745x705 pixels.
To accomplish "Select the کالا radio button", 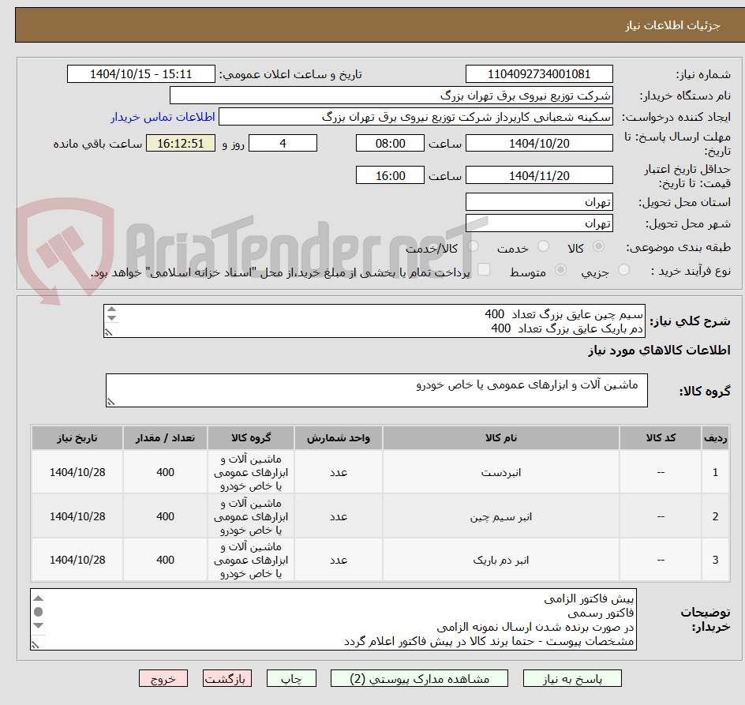I will 599,246.
